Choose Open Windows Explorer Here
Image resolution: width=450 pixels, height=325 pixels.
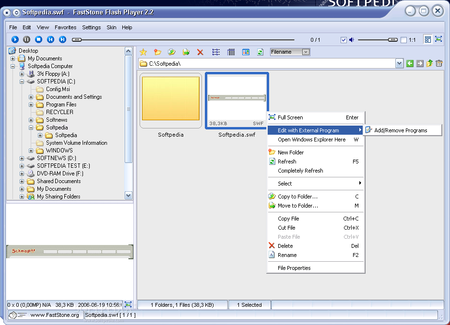pyautogui.click(x=311, y=139)
